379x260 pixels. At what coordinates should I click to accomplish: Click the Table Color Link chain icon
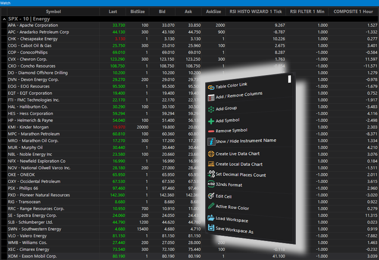(211, 88)
